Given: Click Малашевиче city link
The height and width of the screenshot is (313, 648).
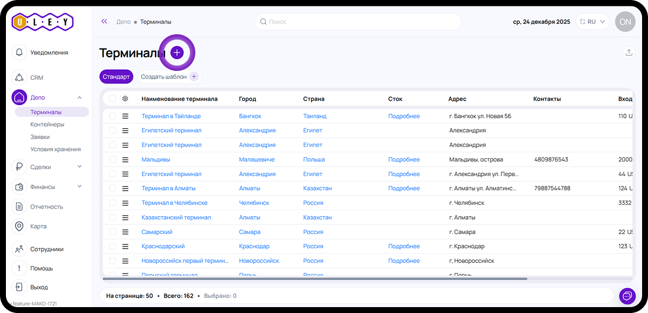Looking at the screenshot, I should [x=257, y=159].
